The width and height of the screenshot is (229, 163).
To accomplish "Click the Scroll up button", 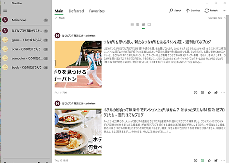I will 193,11.
